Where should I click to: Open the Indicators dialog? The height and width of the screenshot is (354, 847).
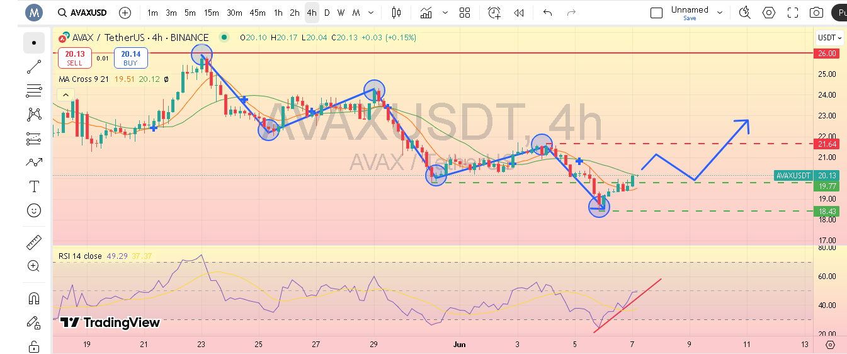[x=427, y=13]
